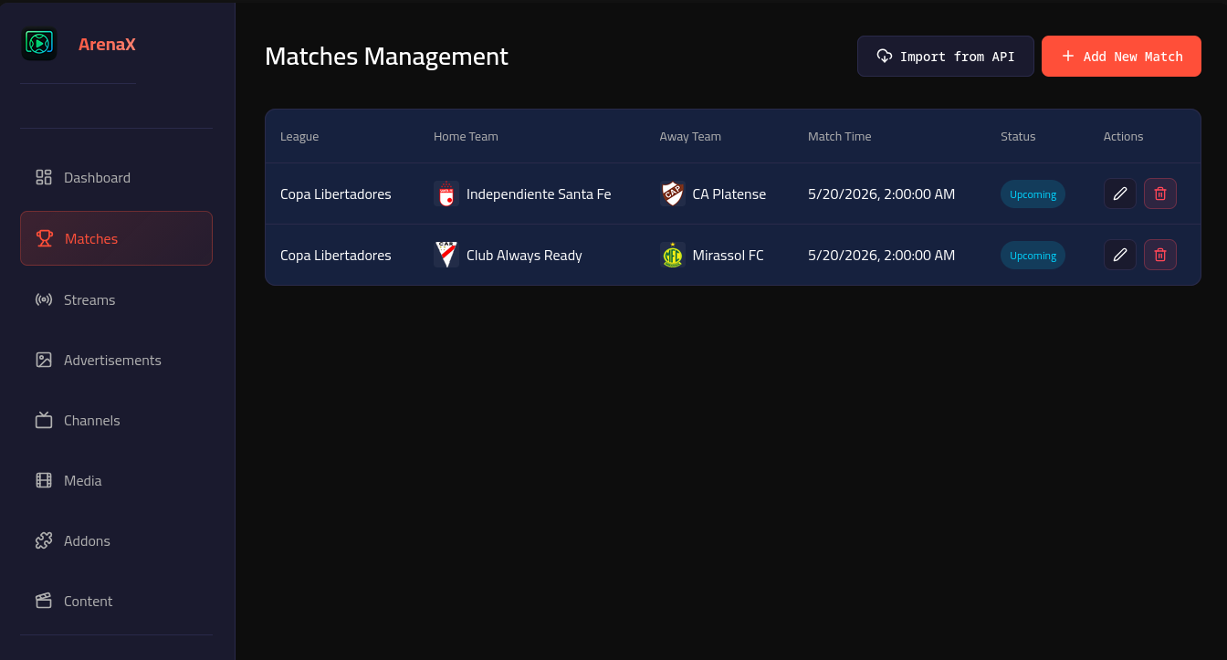Click the League column header

click(x=299, y=136)
